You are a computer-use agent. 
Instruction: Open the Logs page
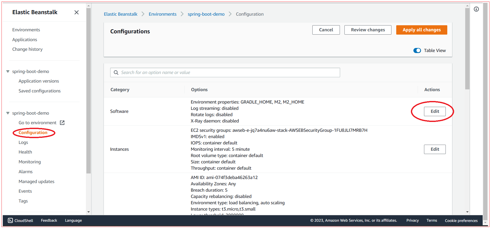tap(23, 142)
